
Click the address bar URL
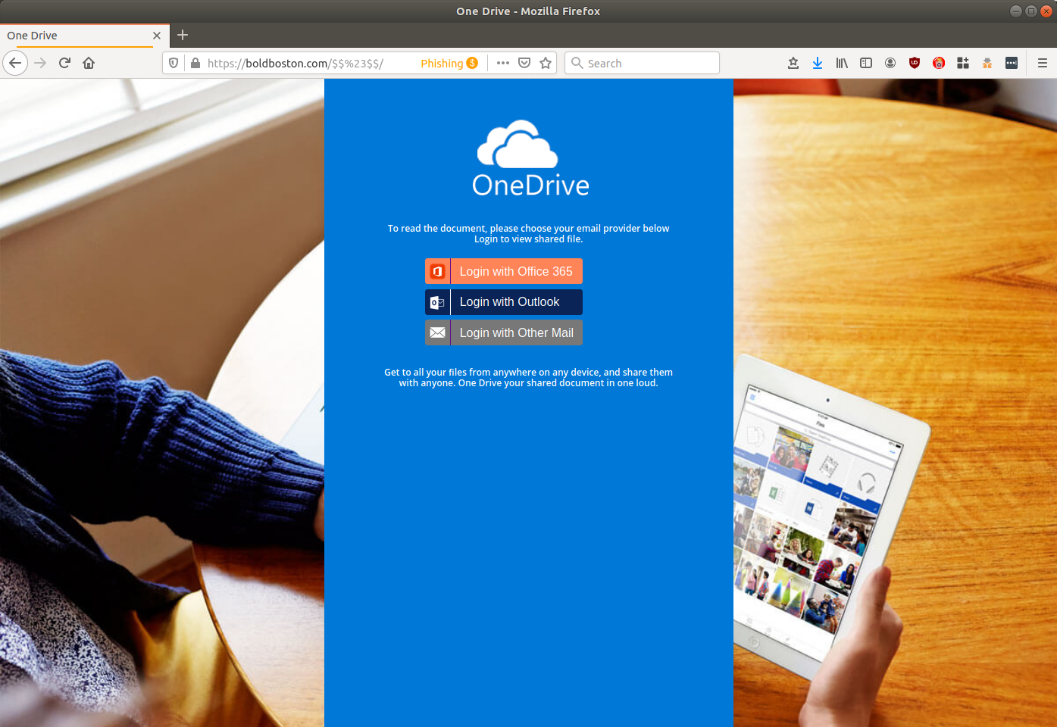(x=296, y=63)
